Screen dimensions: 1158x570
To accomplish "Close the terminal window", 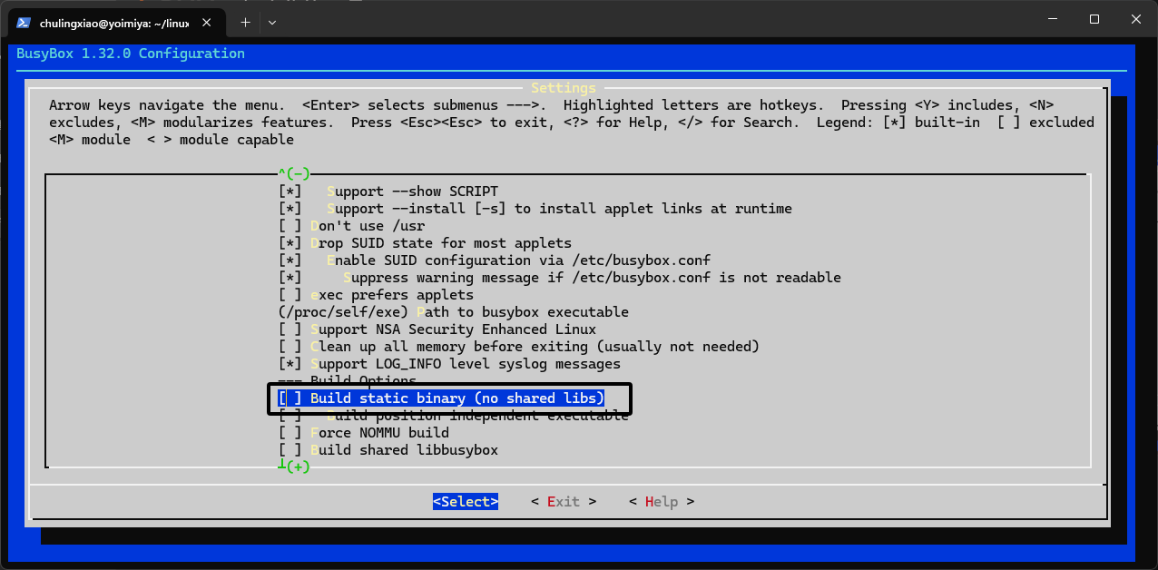I will coord(1136,19).
